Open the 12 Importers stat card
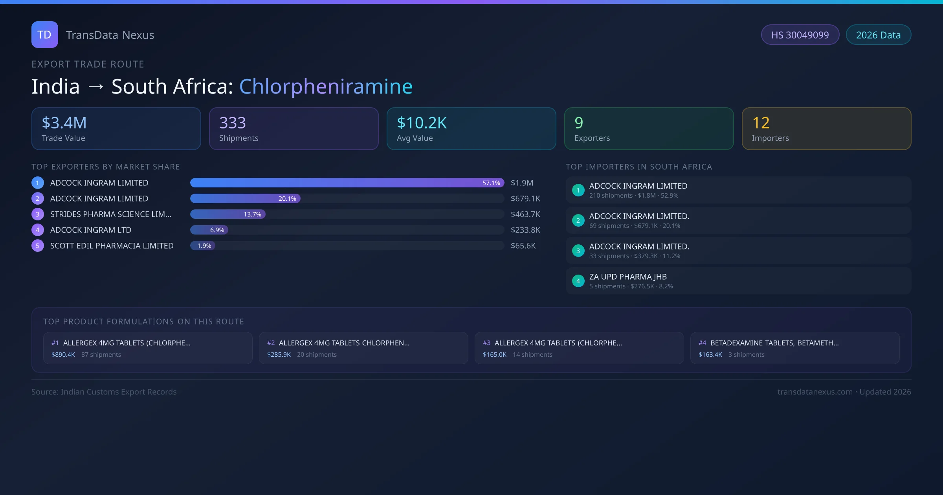The height and width of the screenshot is (495, 943). (x=826, y=128)
